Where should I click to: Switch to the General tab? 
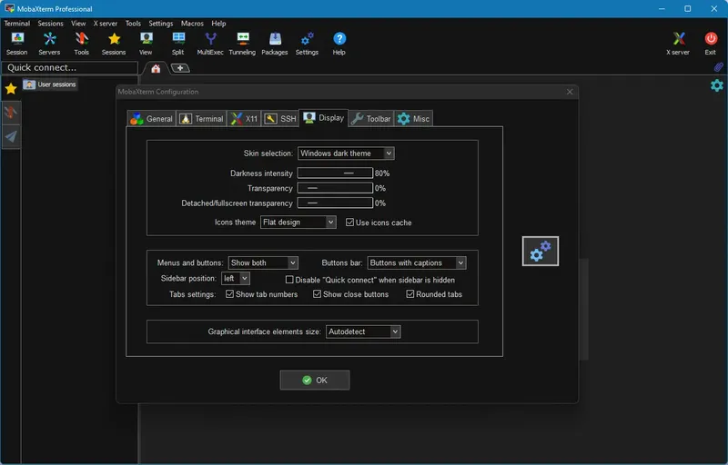(151, 119)
